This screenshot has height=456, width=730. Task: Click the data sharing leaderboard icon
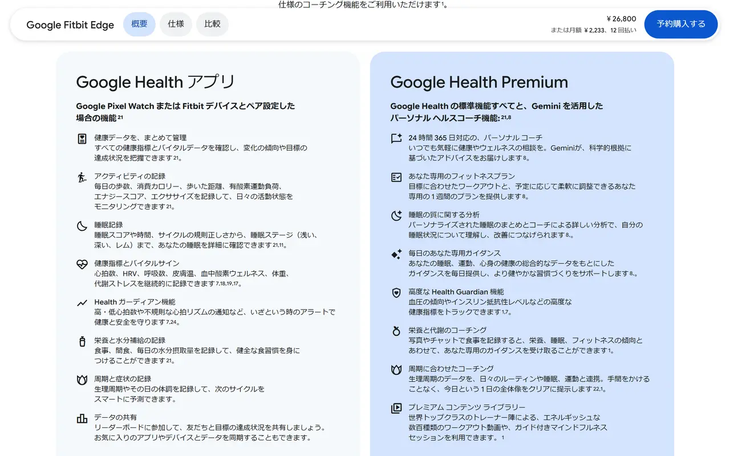click(x=82, y=418)
